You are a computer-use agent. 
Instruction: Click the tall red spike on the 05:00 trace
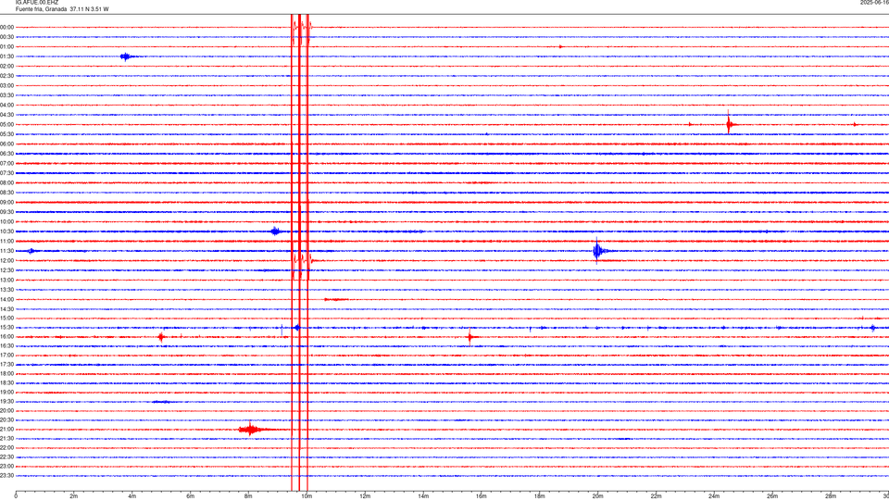click(x=729, y=123)
